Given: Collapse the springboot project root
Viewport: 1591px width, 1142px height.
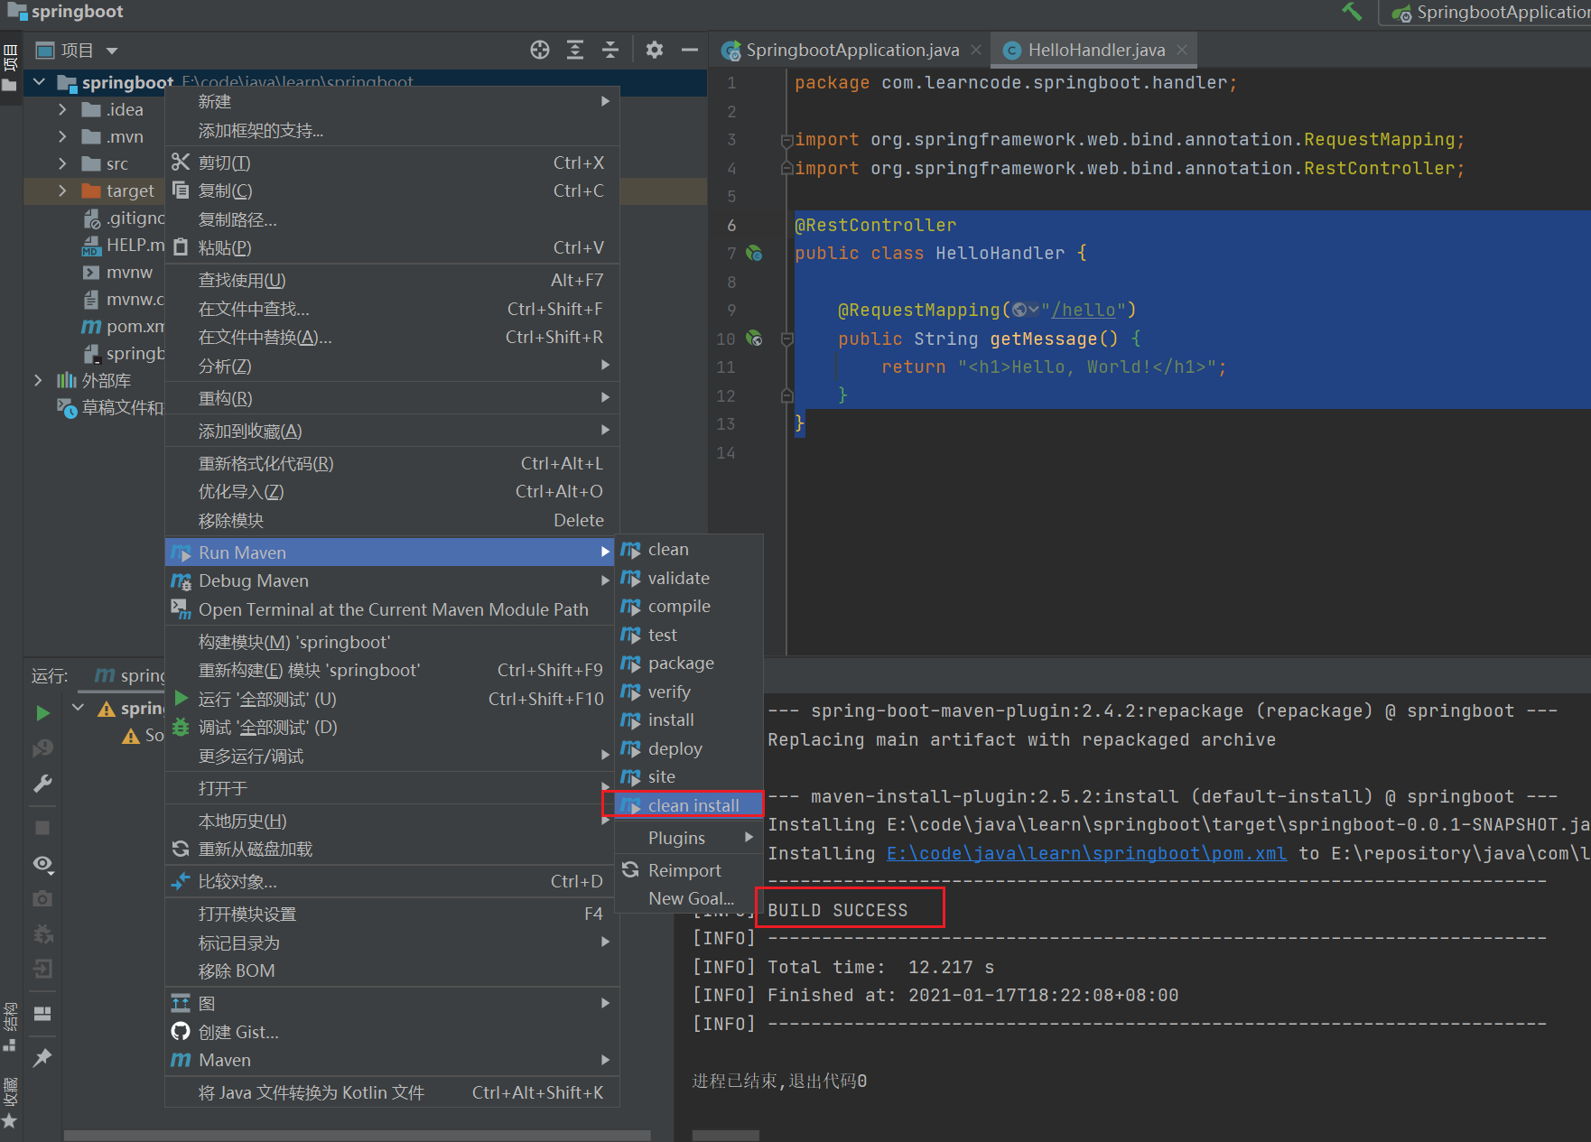Looking at the screenshot, I should point(40,82).
